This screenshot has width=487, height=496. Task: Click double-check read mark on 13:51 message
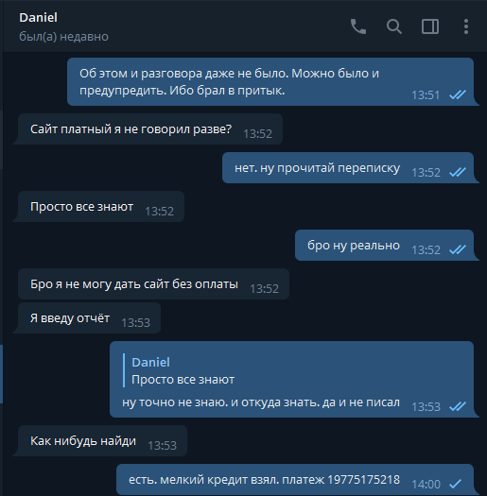click(x=458, y=94)
